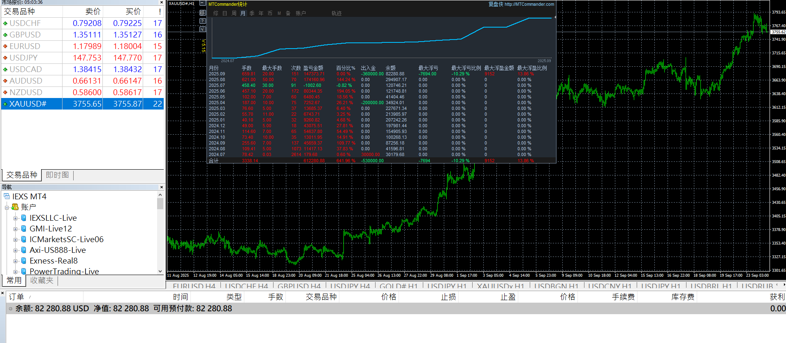Click the EURUSD down-arrow symbol icon

coord(5,47)
